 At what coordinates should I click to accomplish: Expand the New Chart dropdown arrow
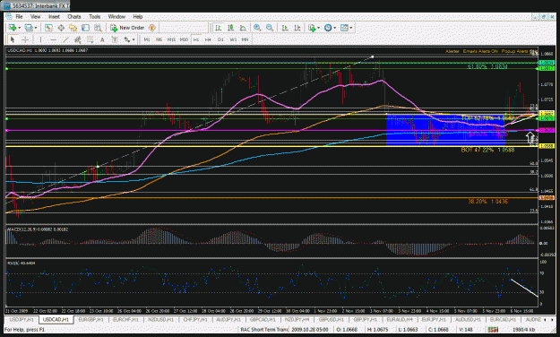(20, 28)
